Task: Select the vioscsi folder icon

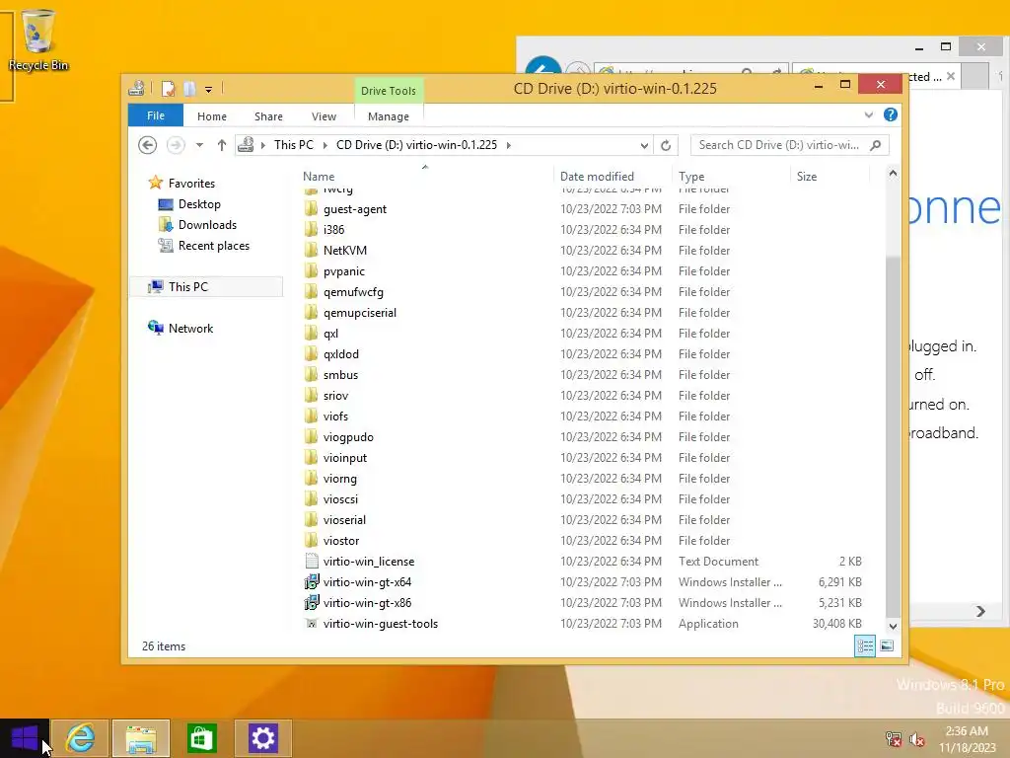Action: (311, 498)
